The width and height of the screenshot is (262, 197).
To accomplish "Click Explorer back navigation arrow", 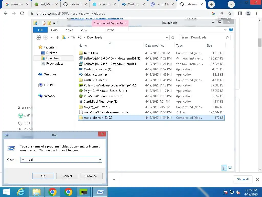I will pos(38,37).
